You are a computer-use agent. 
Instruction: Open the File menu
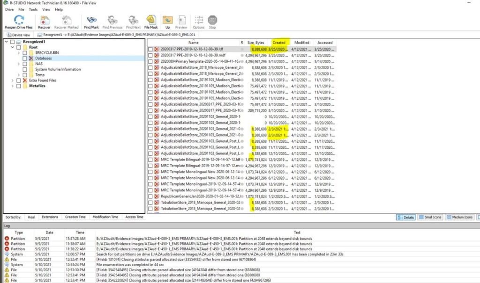click(x=21, y=9)
